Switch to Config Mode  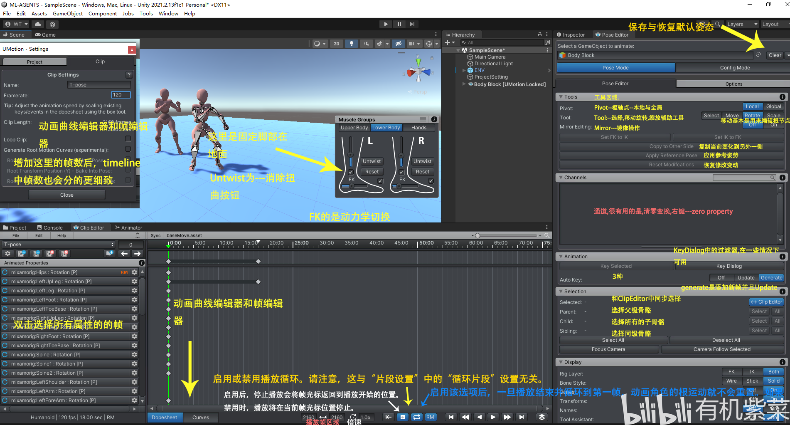coord(734,68)
